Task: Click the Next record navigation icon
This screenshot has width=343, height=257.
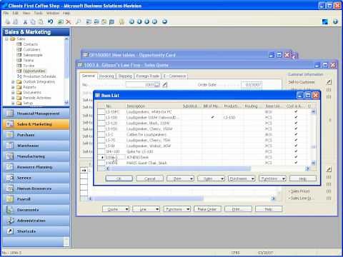Action: (147, 21)
